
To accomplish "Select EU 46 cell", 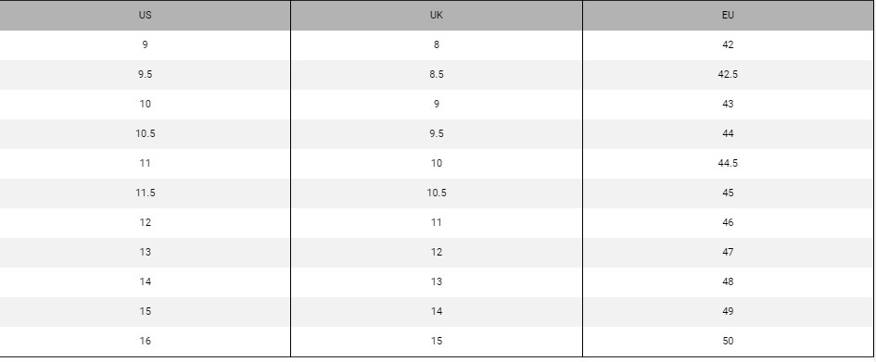I will pyautogui.click(x=728, y=222).
